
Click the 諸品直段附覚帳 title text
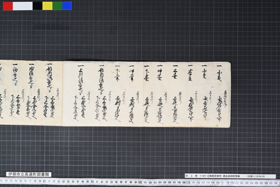coord(231,176)
